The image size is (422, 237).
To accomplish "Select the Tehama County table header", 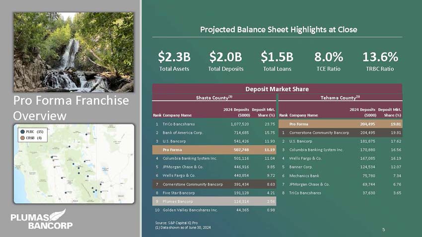I will (341, 98).
